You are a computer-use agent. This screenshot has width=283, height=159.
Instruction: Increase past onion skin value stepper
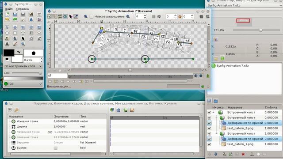(x=175, y=15)
